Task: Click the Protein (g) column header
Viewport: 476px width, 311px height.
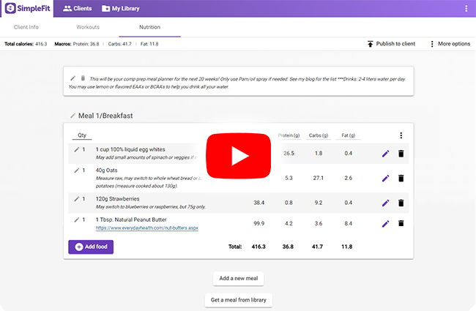Action: pyautogui.click(x=289, y=135)
